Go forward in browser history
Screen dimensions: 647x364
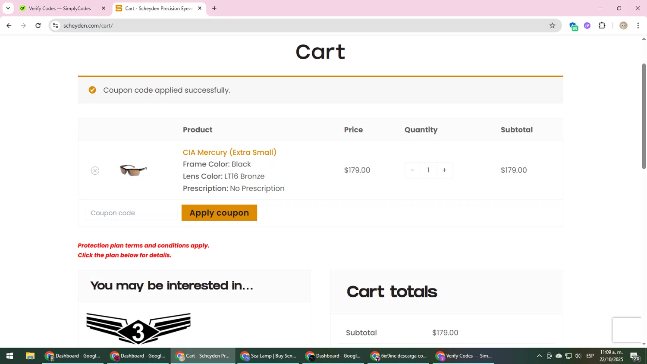click(x=24, y=25)
